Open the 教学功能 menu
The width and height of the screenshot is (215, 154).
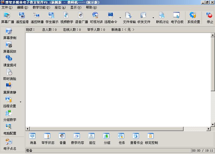pos(41,7)
